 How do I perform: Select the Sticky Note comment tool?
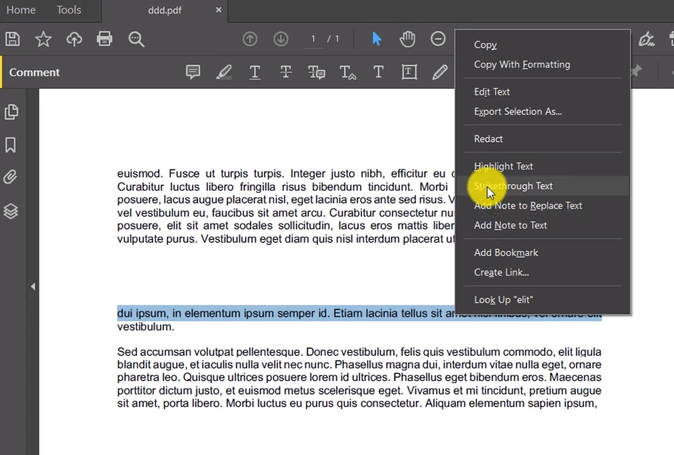click(193, 72)
